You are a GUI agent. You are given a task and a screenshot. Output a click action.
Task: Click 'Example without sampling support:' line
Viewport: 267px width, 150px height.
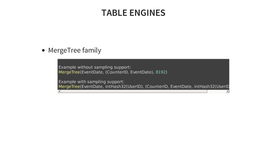(x=95, y=67)
